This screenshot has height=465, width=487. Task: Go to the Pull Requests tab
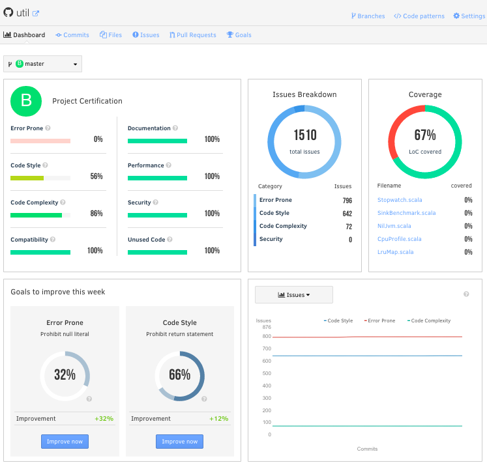coord(192,35)
